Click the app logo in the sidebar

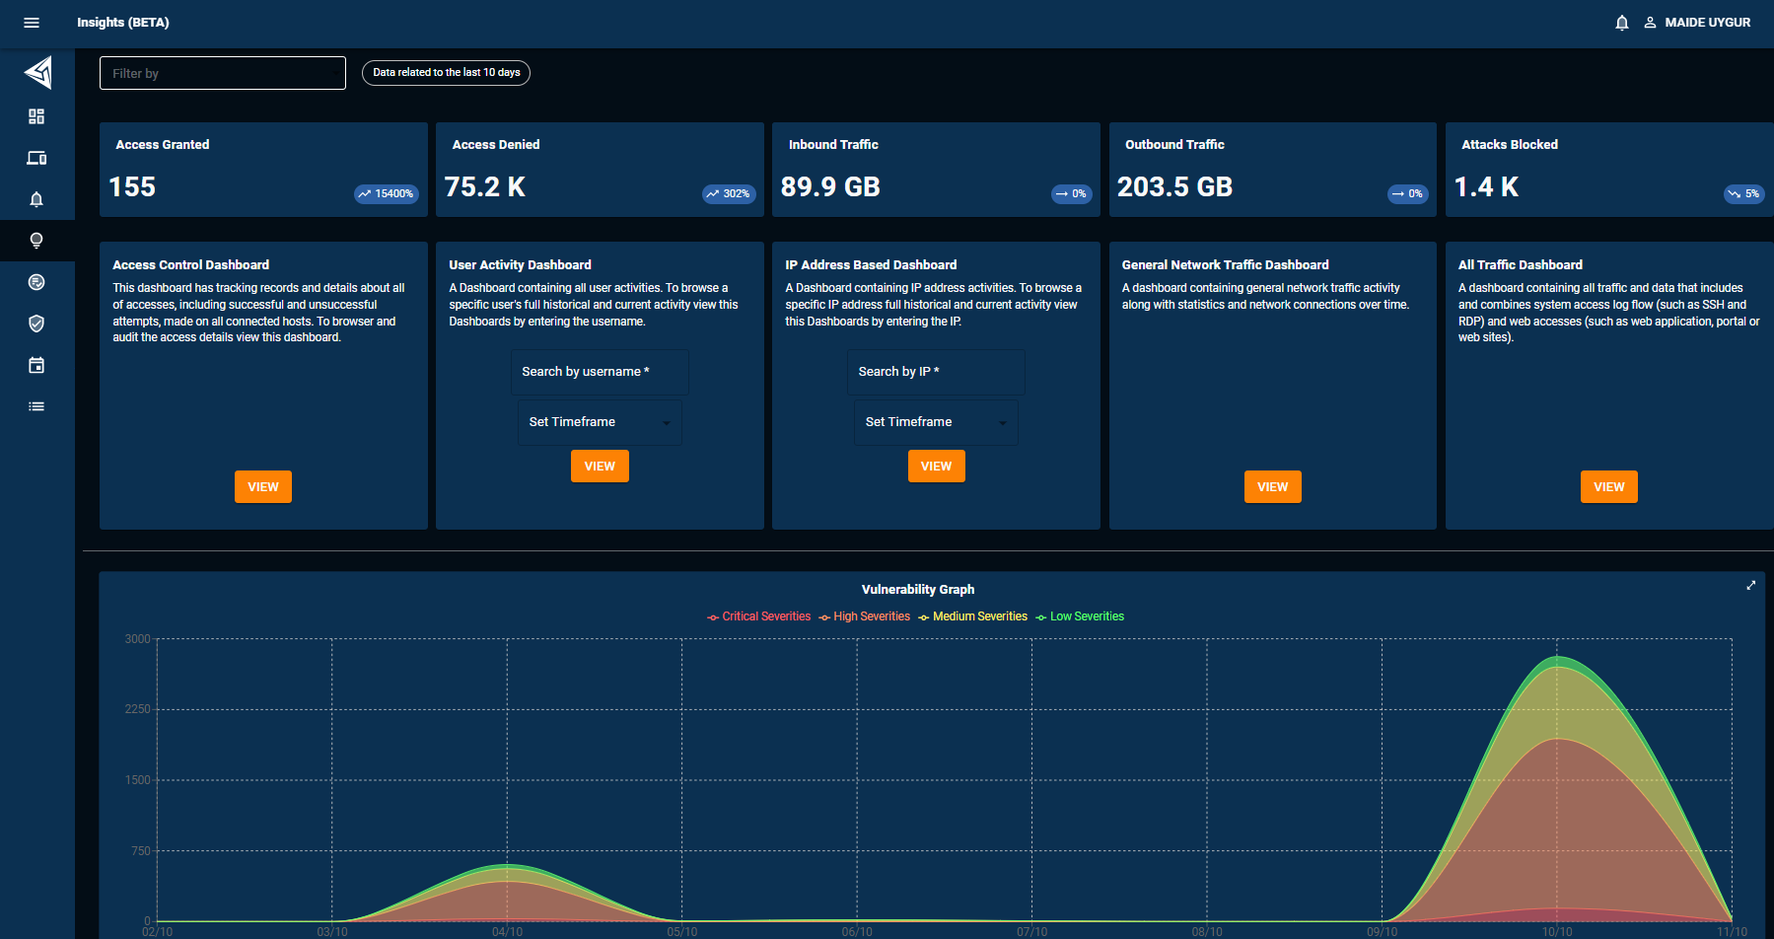(37, 72)
